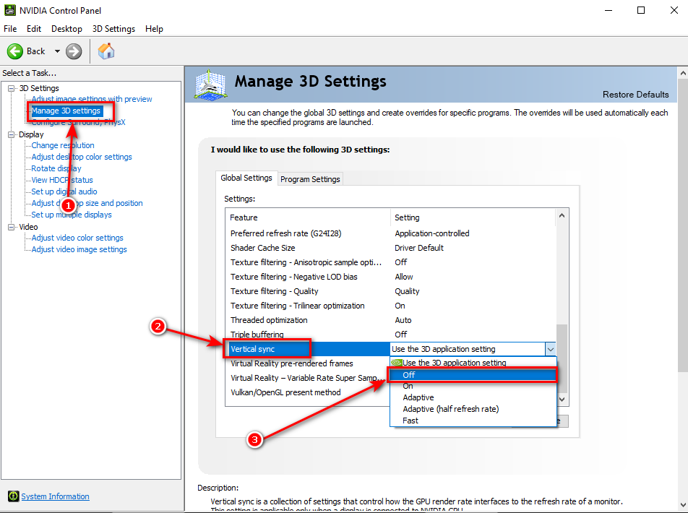Open the System Information link

coord(55,496)
